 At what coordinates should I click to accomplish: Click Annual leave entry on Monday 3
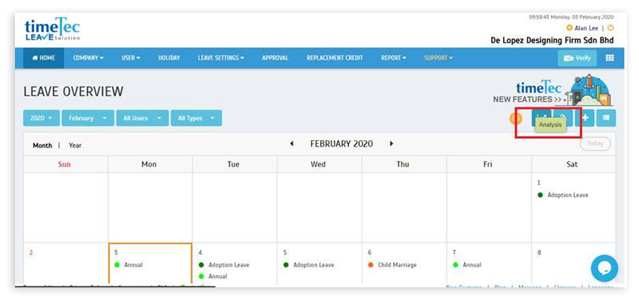click(x=129, y=265)
